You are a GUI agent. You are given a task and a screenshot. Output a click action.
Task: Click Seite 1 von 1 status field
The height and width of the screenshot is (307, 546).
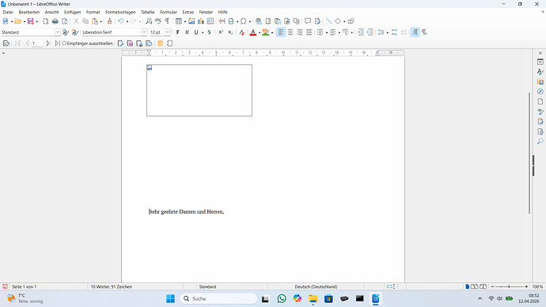(24, 286)
